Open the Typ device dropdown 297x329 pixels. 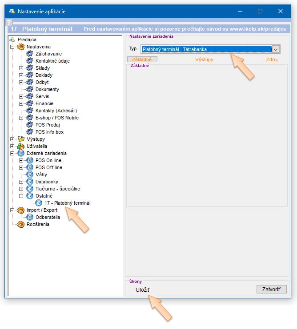[276, 49]
